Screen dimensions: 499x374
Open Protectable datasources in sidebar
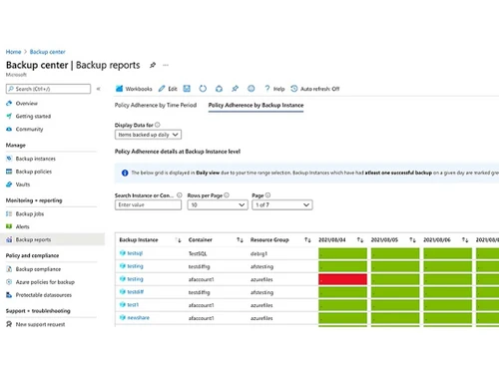(44, 295)
